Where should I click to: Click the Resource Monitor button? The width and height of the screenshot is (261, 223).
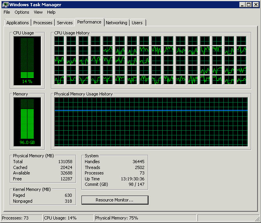[115, 200]
